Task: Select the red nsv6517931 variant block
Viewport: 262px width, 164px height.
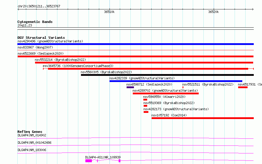Action: (243, 87)
